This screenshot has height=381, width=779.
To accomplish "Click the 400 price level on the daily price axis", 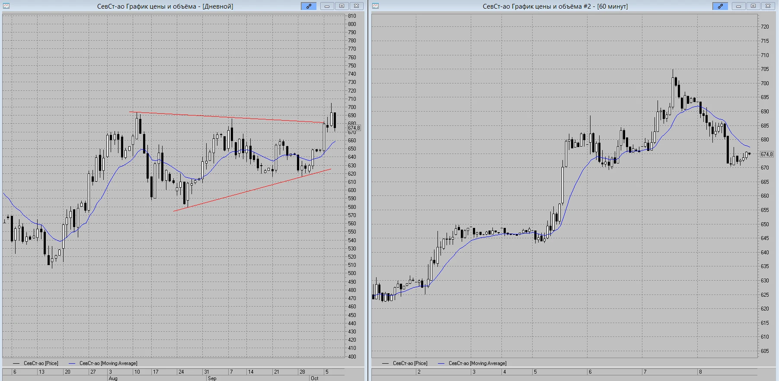I will pos(352,357).
